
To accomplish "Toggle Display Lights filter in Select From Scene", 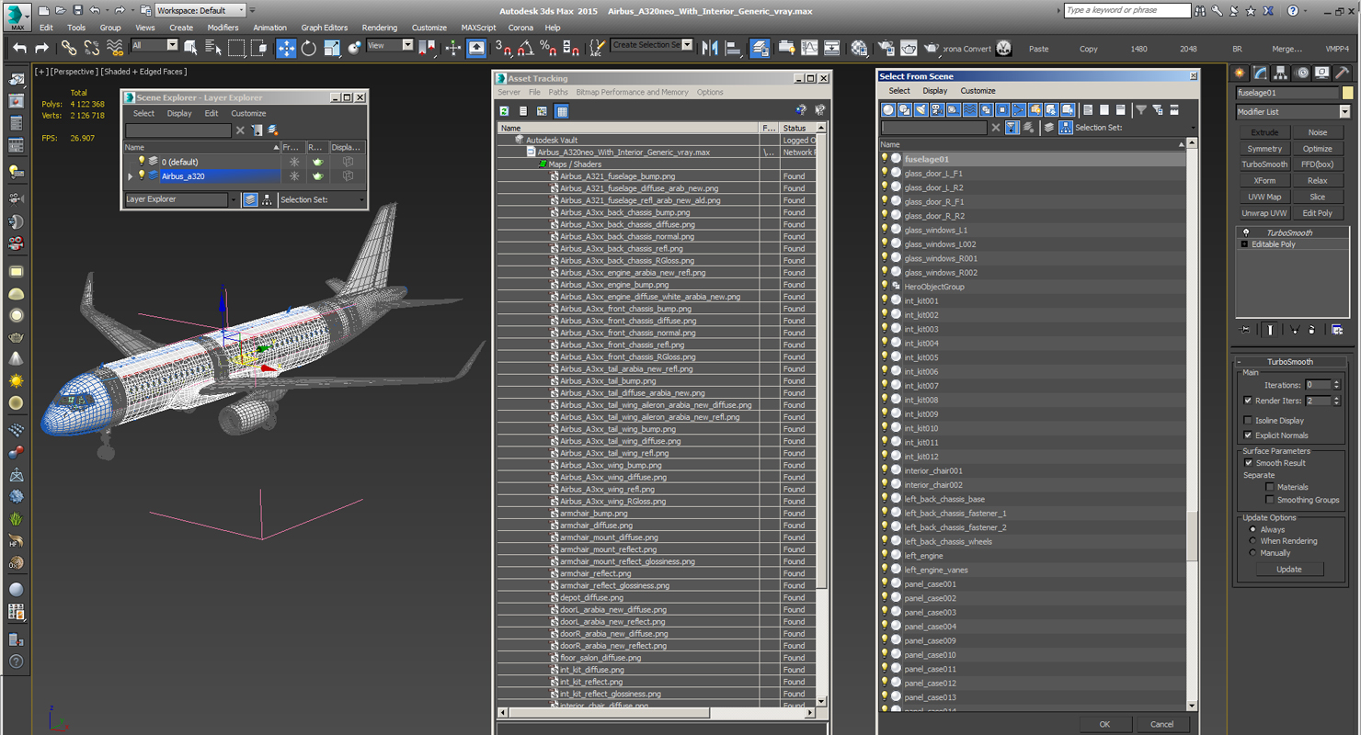I will click(x=921, y=109).
